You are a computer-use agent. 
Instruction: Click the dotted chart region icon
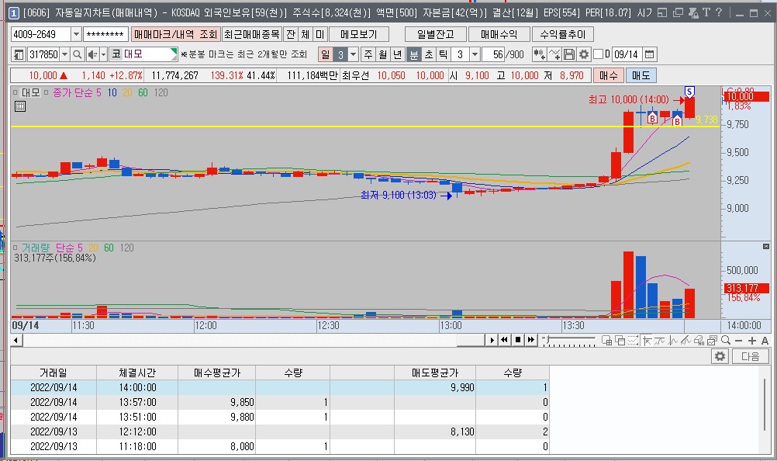coord(633,340)
